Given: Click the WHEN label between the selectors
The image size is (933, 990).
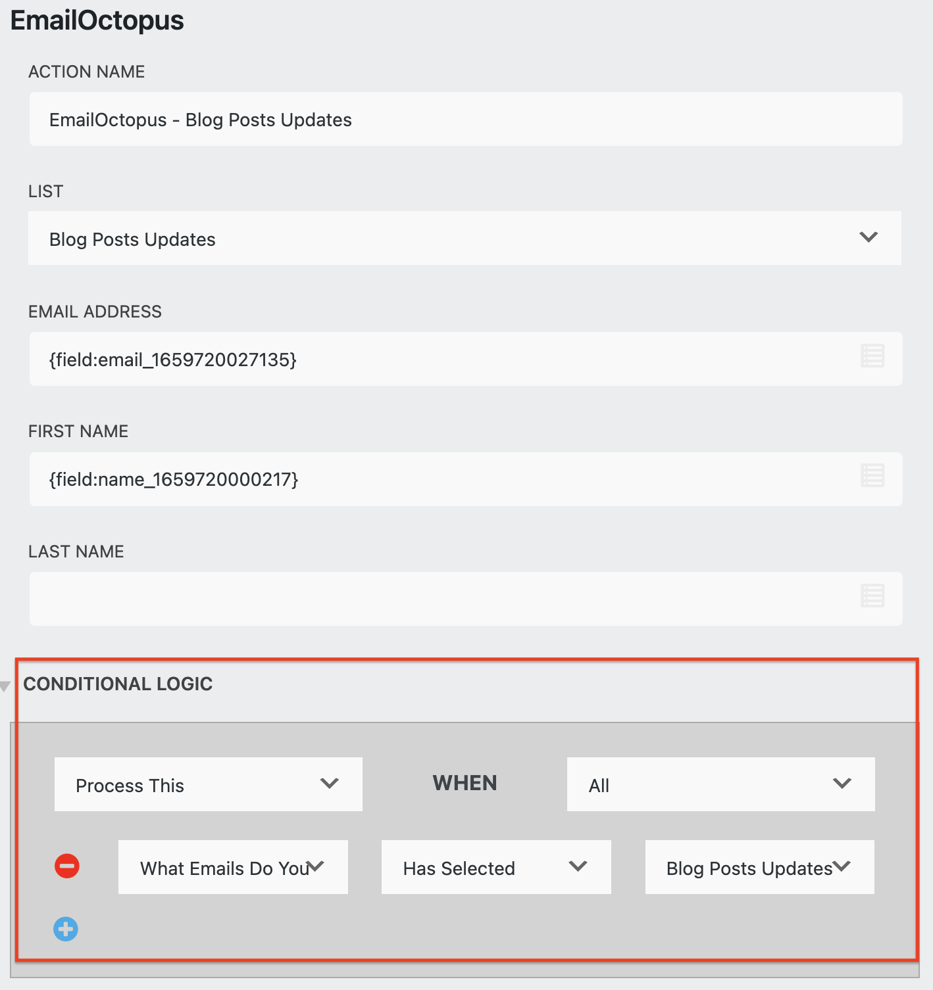Looking at the screenshot, I should pos(465,782).
